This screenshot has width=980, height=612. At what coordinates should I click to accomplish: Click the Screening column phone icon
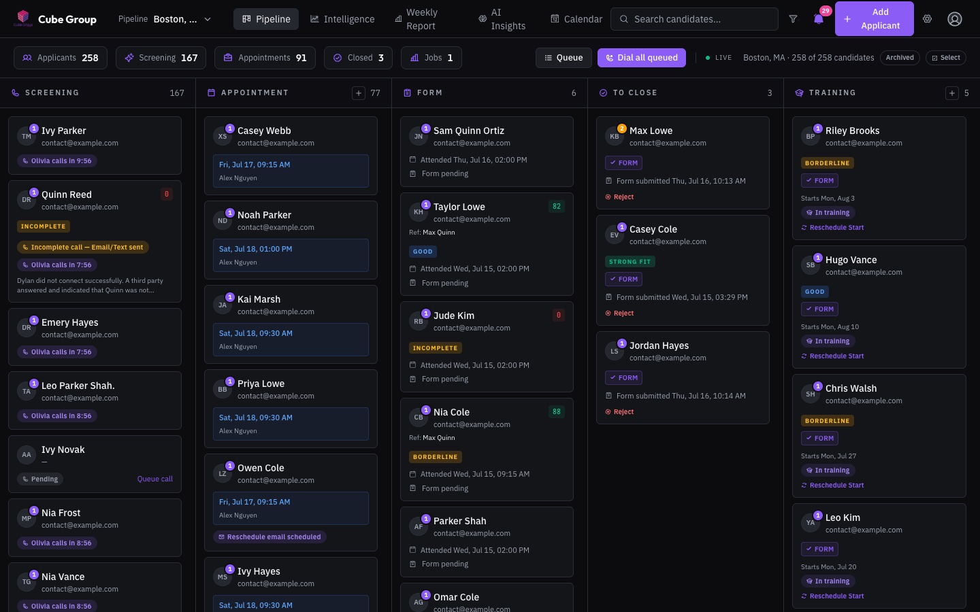pos(16,92)
